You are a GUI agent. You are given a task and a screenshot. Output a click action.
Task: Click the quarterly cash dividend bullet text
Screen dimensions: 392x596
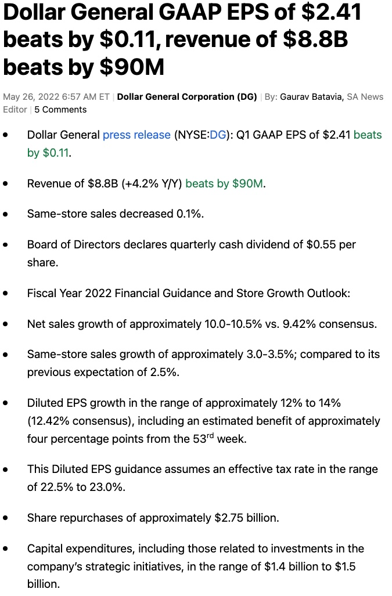(x=192, y=244)
